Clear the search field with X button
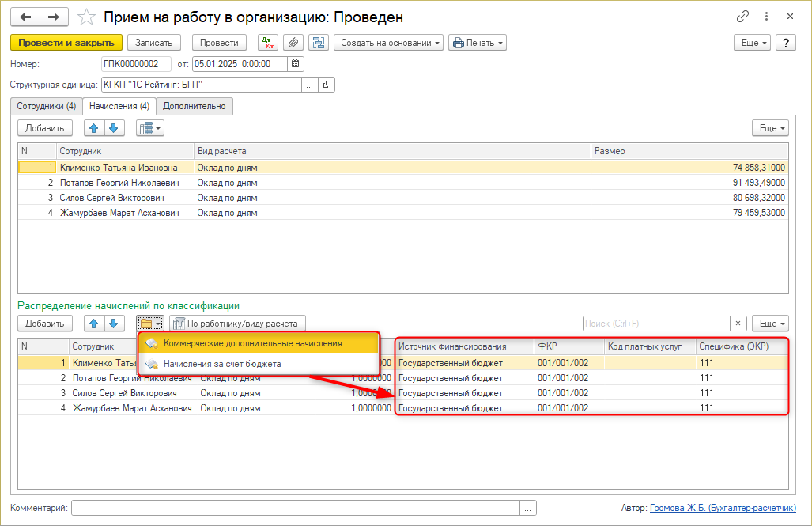Viewport: 812px width, 526px height. (738, 324)
